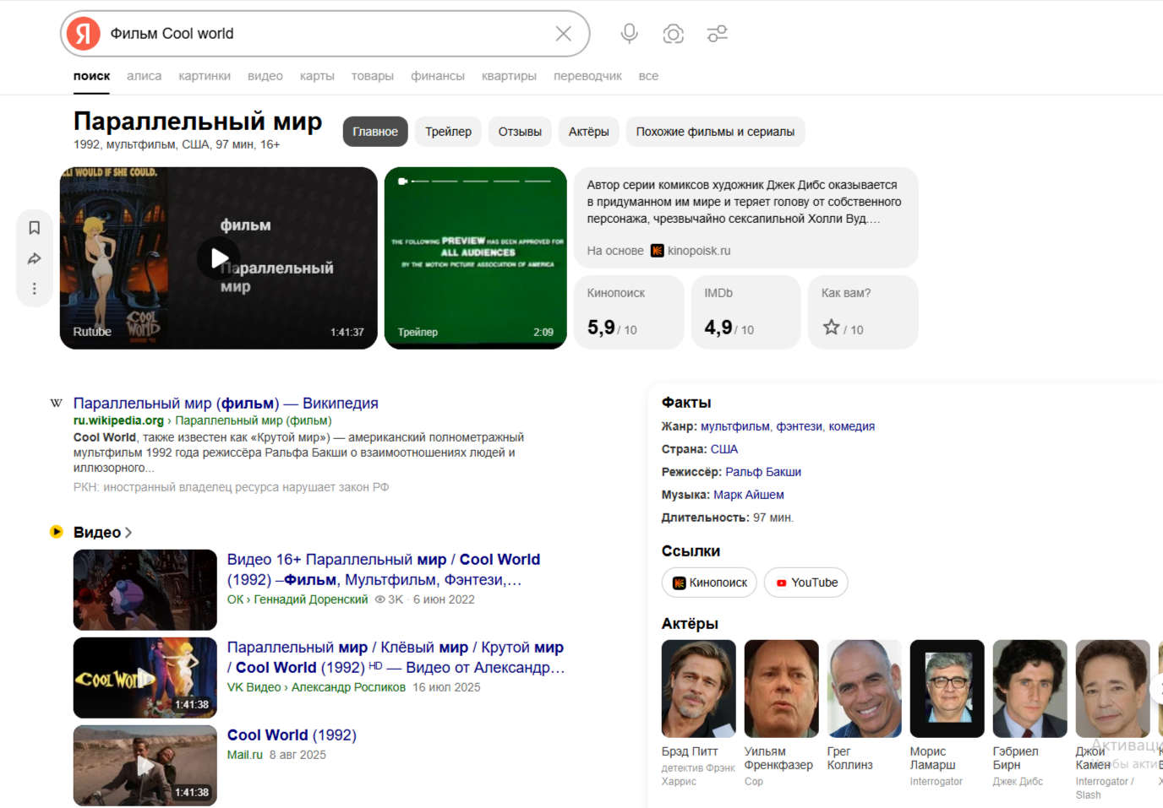Click director Ральф Бакши link
The height and width of the screenshot is (808, 1163).
(763, 472)
